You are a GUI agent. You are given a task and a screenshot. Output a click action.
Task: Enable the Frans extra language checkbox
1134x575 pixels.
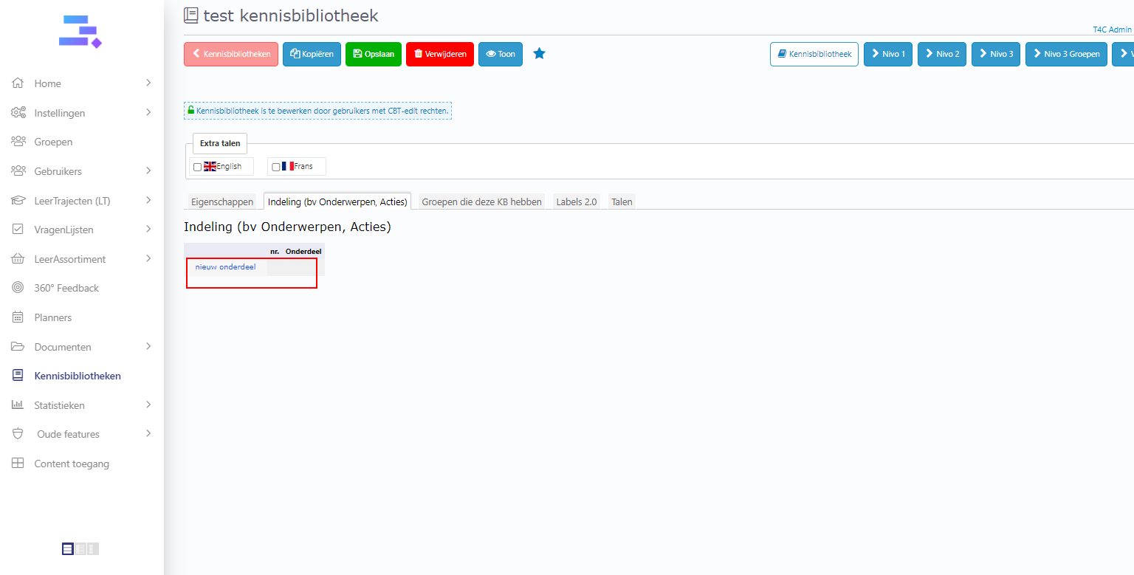point(276,167)
